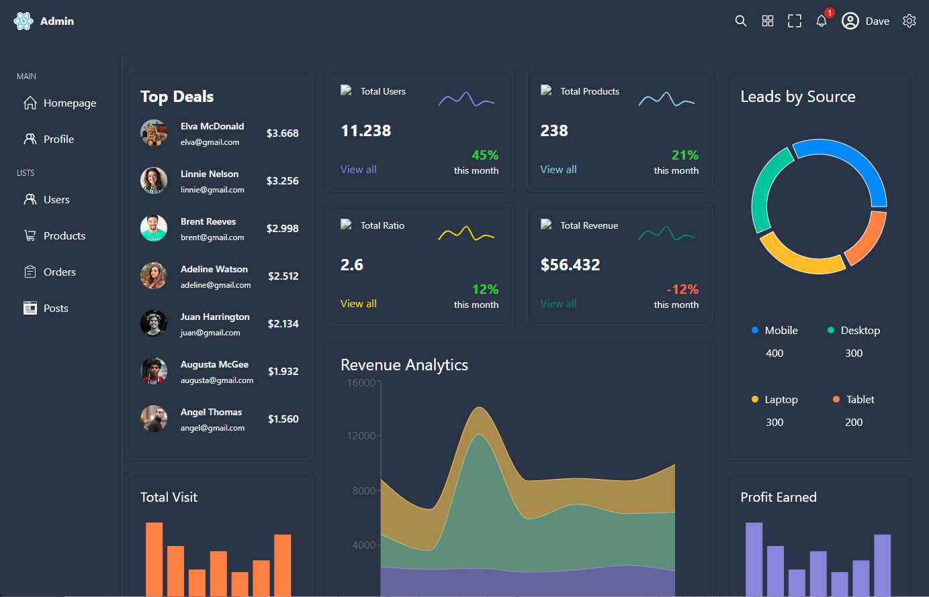
Task: Click Juan Harrington's avatar photo
Action: coord(154,323)
